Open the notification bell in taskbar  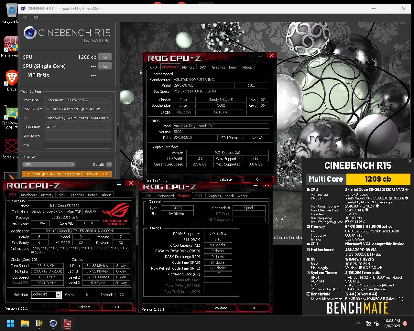point(405,323)
